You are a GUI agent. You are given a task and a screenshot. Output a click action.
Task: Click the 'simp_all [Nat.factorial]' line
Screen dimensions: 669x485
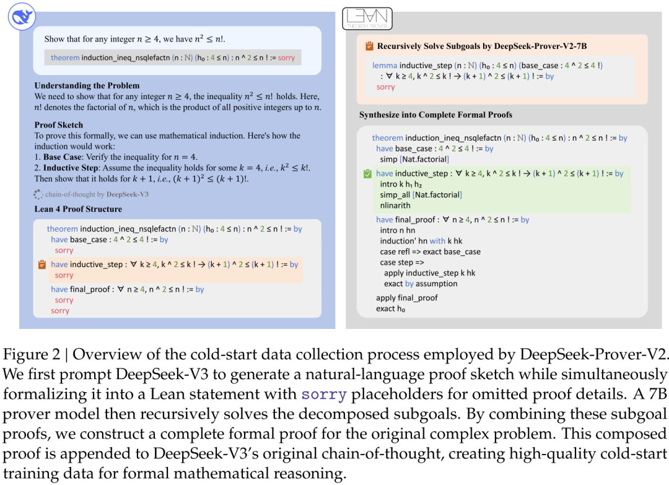click(421, 195)
